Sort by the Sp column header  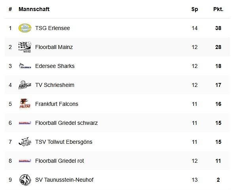(194, 9)
